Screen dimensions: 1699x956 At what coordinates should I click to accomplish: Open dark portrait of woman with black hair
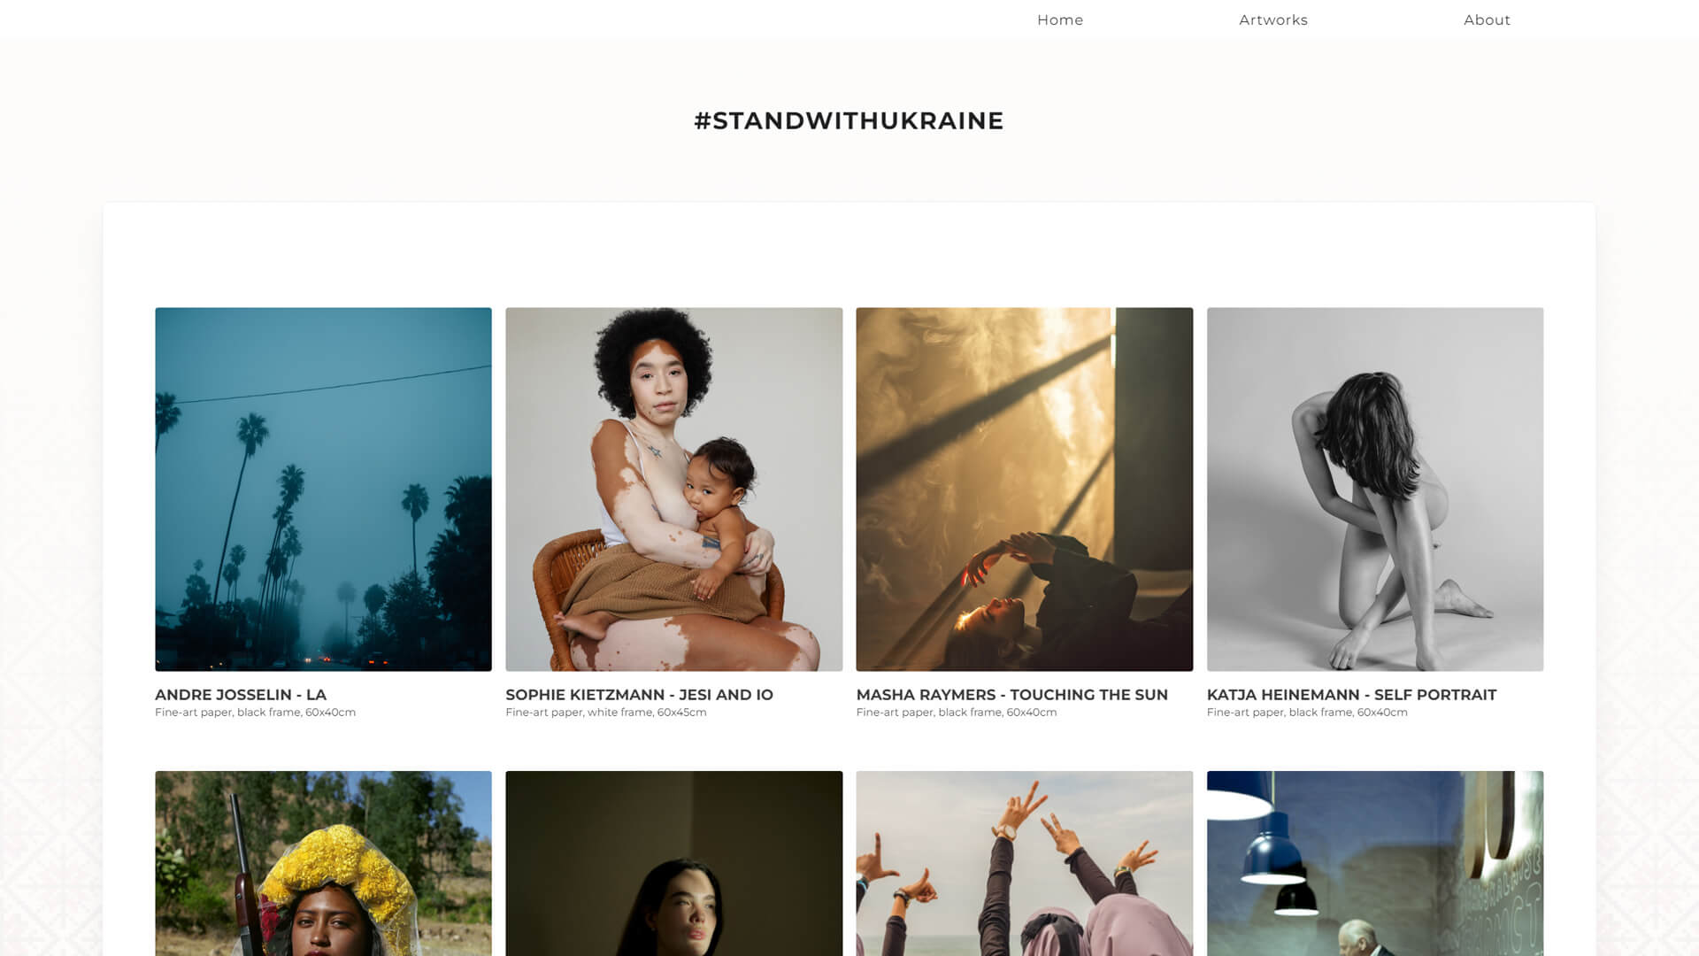(673, 863)
